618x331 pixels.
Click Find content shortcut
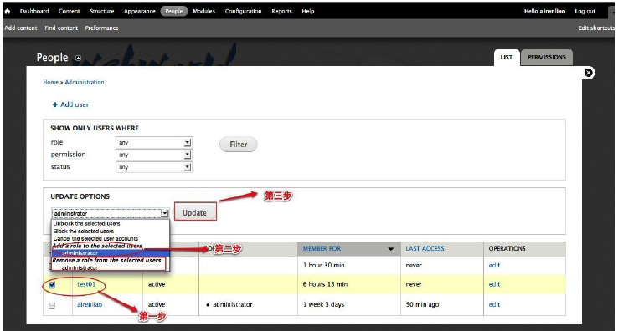[61, 28]
